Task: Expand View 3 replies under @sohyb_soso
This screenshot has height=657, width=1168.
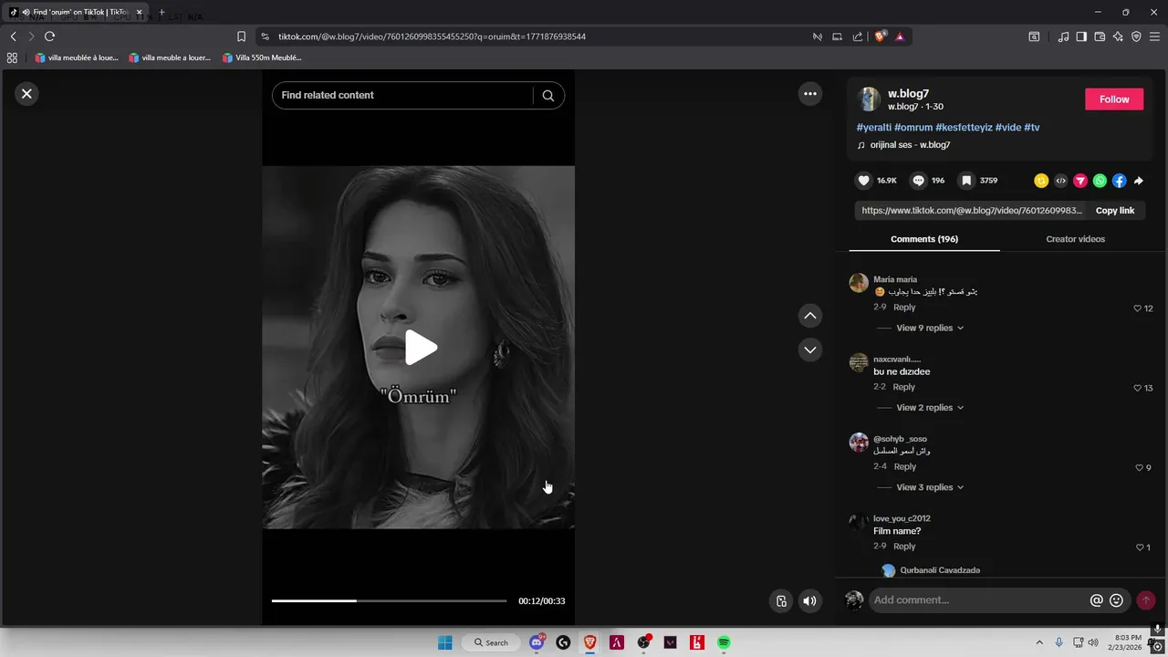Action: coord(929,487)
